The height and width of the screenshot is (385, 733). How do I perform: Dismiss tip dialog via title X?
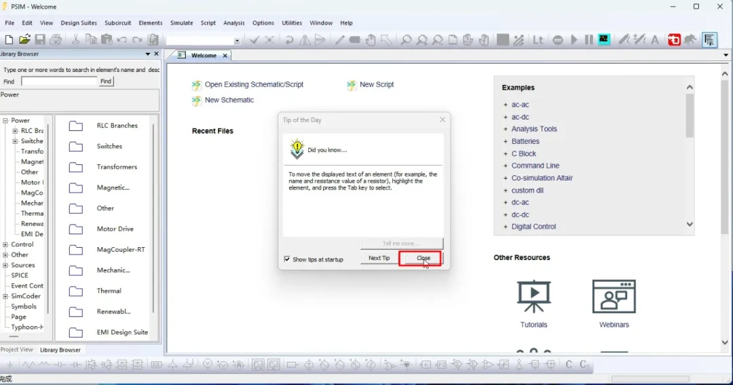443,120
